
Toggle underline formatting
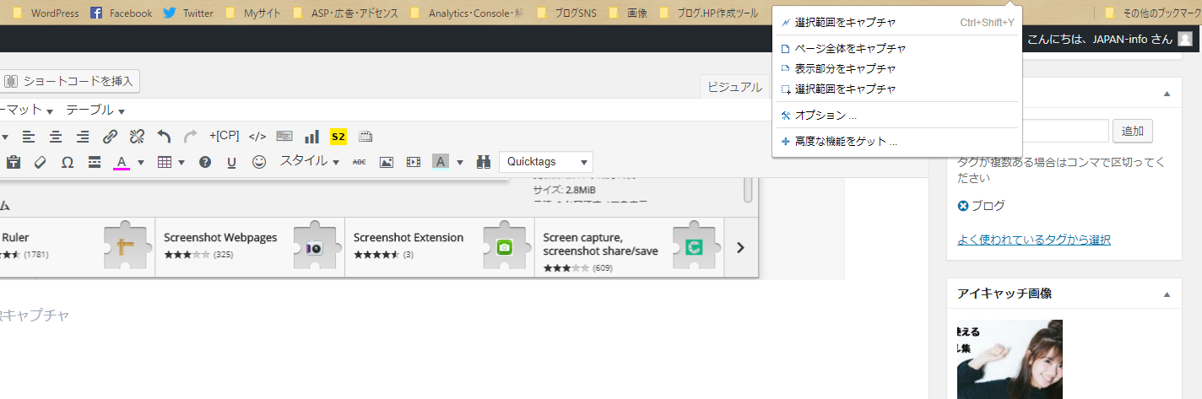[231, 162]
